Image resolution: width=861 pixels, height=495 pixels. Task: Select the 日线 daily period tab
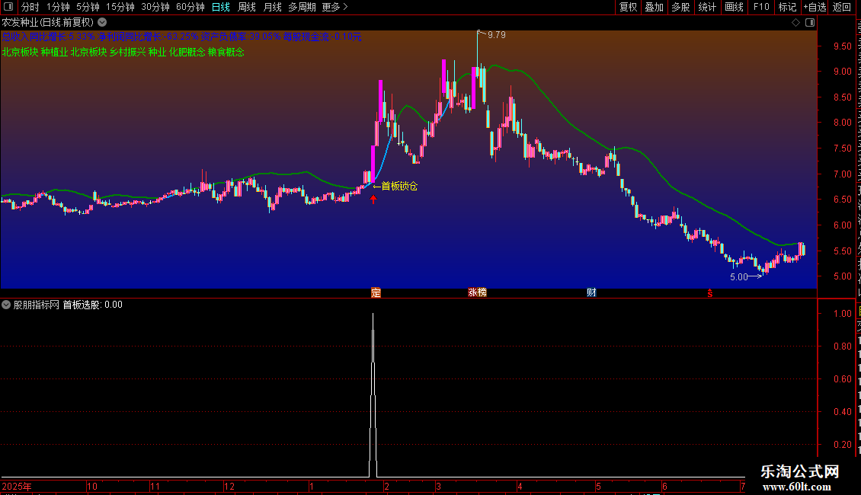(221, 7)
